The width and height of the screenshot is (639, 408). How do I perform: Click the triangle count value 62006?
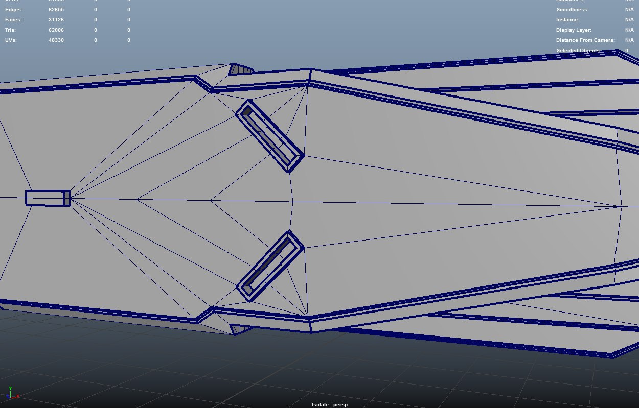point(56,30)
